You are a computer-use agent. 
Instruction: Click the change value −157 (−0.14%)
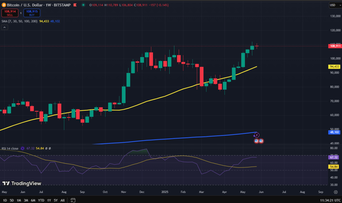[x=159, y=5]
